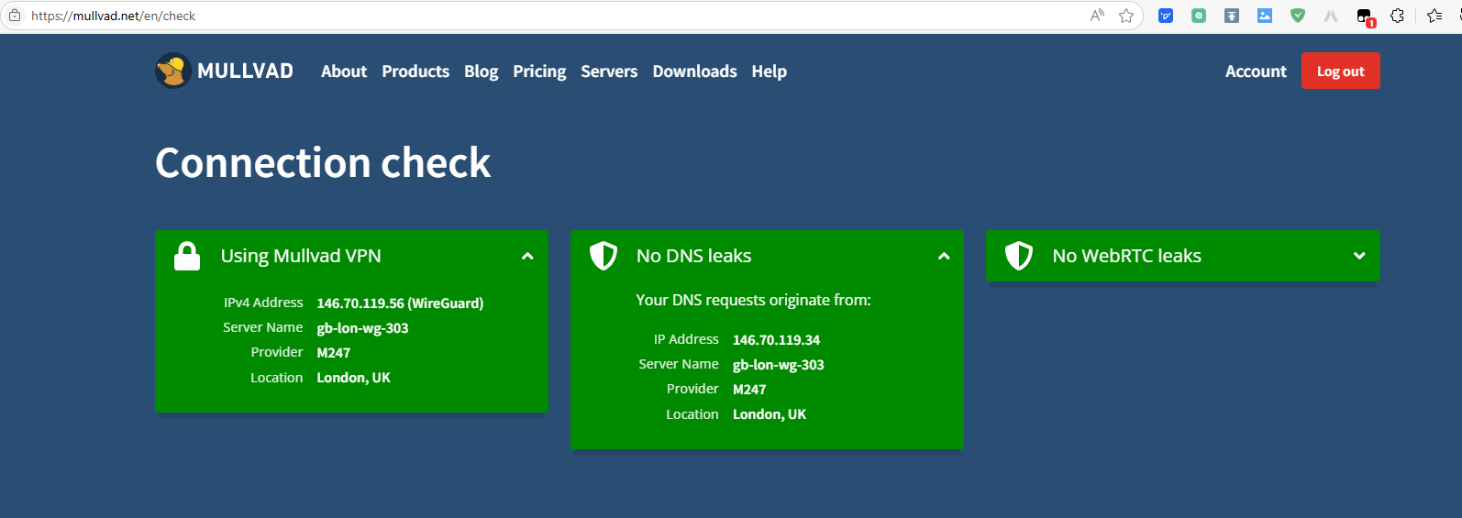Image resolution: width=1462 pixels, height=518 pixels.
Task: Open the green magnifier extension icon
Action: (x=1199, y=16)
